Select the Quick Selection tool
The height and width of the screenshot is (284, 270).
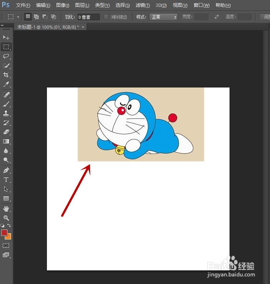[x=6, y=66]
